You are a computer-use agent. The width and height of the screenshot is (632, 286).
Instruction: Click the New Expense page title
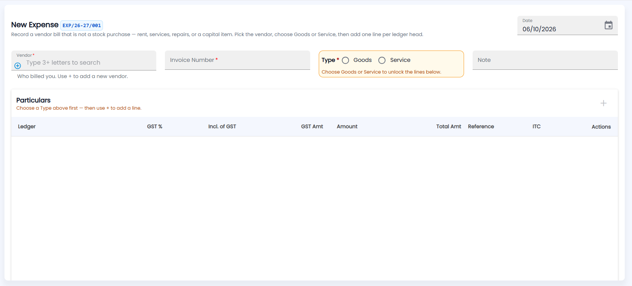pos(35,25)
